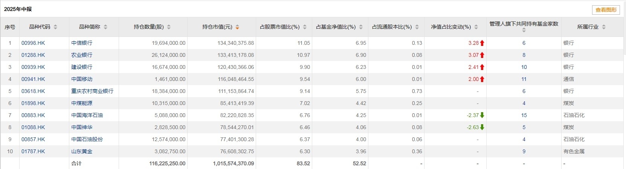Screen dimensions: 626x169
Task: Open fund count 11 for 中国移动
Action: [x=524, y=79]
